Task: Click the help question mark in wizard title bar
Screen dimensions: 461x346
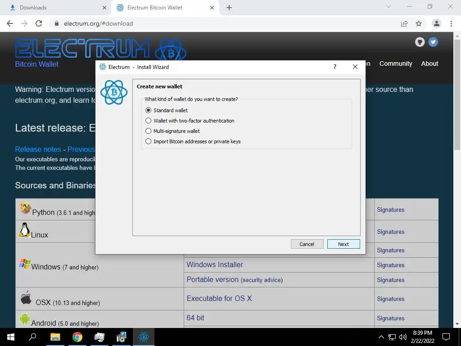Action: coord(335,67)
